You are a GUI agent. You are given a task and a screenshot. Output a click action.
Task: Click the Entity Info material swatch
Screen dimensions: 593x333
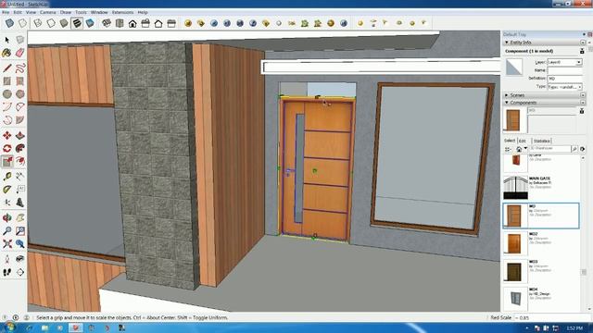tap(514, 68)
